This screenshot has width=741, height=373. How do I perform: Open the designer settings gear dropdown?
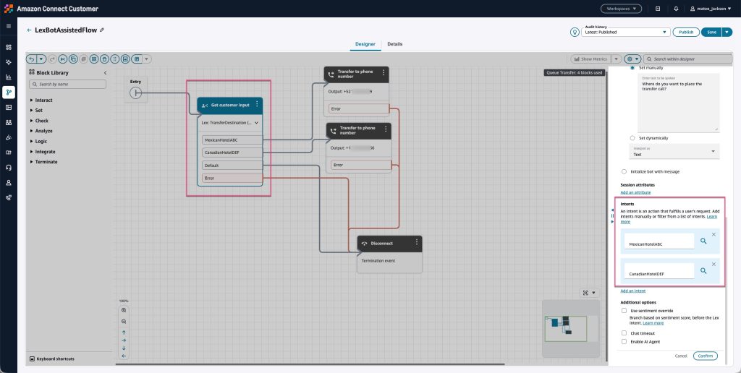pos(632,59)
